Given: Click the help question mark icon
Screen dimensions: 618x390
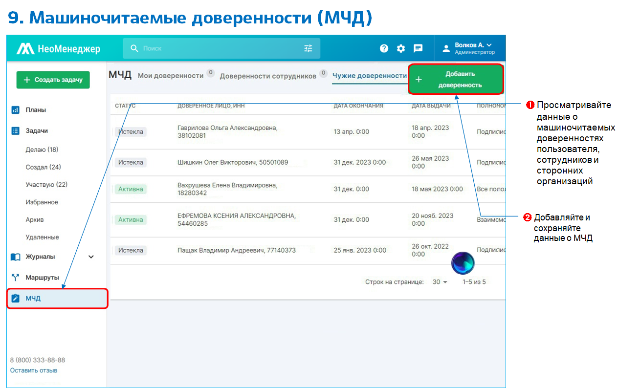Looking at the screenshot, I should pos(384,48).
